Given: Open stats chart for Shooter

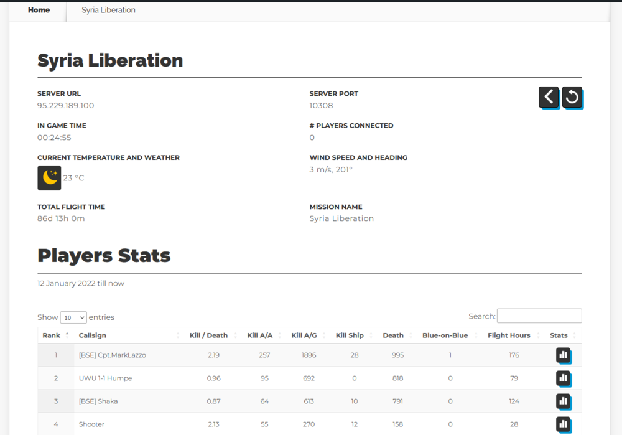Looking at the screenshot, I should click(564, 424).
